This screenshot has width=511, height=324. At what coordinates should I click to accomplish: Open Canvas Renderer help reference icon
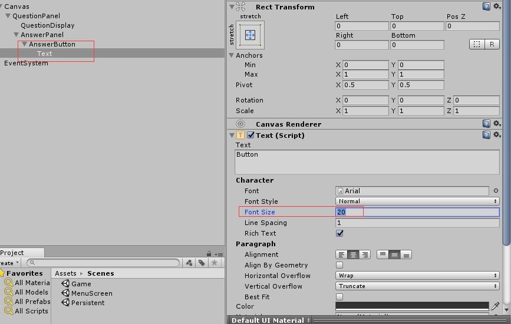tap(486, 124)
